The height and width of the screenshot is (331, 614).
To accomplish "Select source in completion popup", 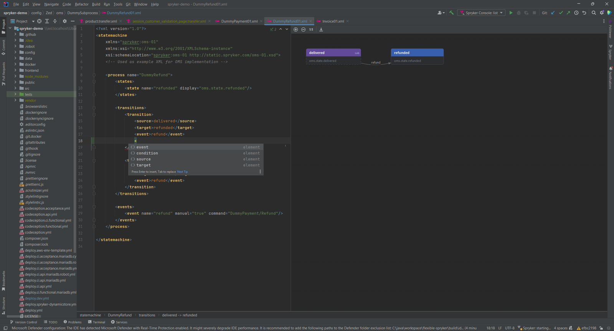I will pos(196,159).
